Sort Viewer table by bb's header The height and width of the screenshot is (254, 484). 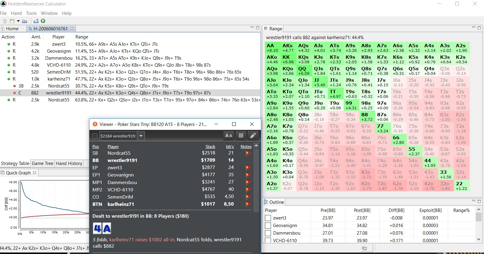click(230, 147)
